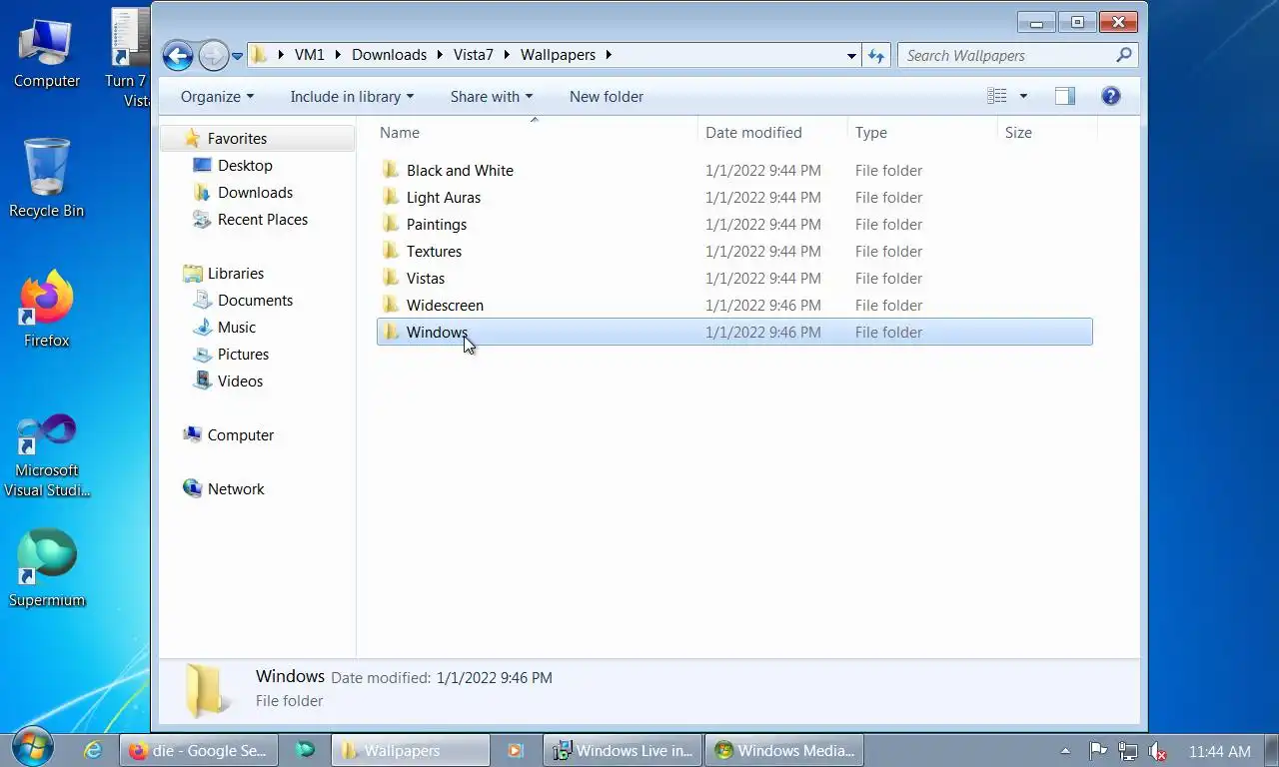Refresh the Wallpapers folder view
This screenshot has height=767, width=1279.
tap(876, 56)
